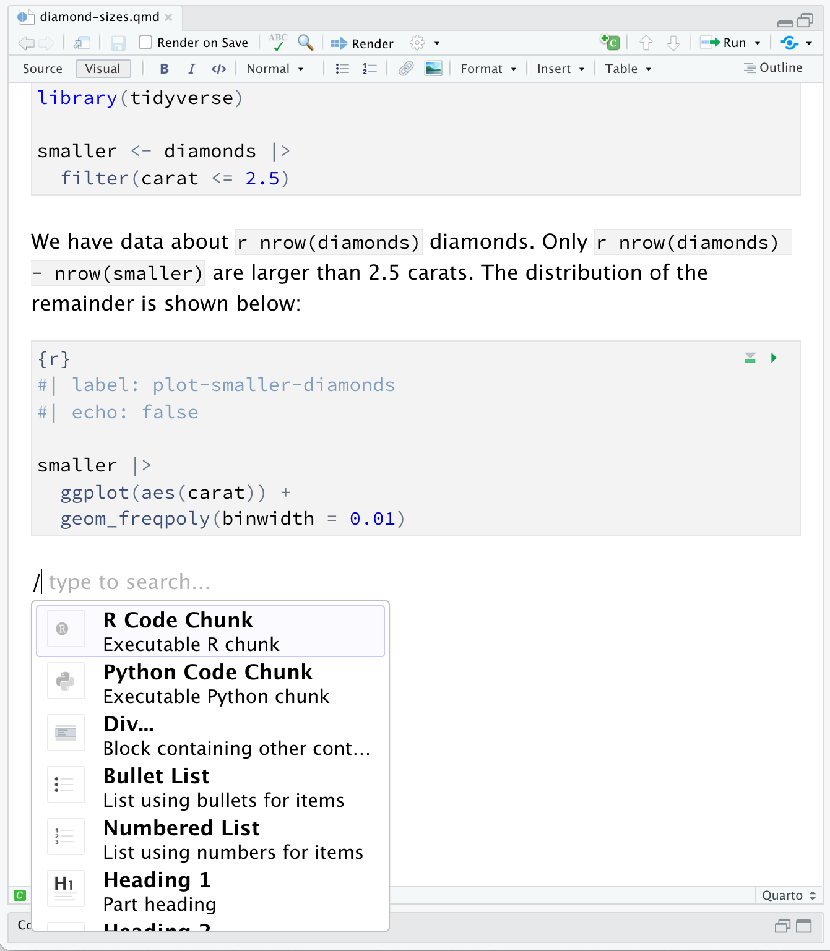This screenshot has height=951, width=830.
Task: Toggle inline code formatting
Action: pos(218,69)
